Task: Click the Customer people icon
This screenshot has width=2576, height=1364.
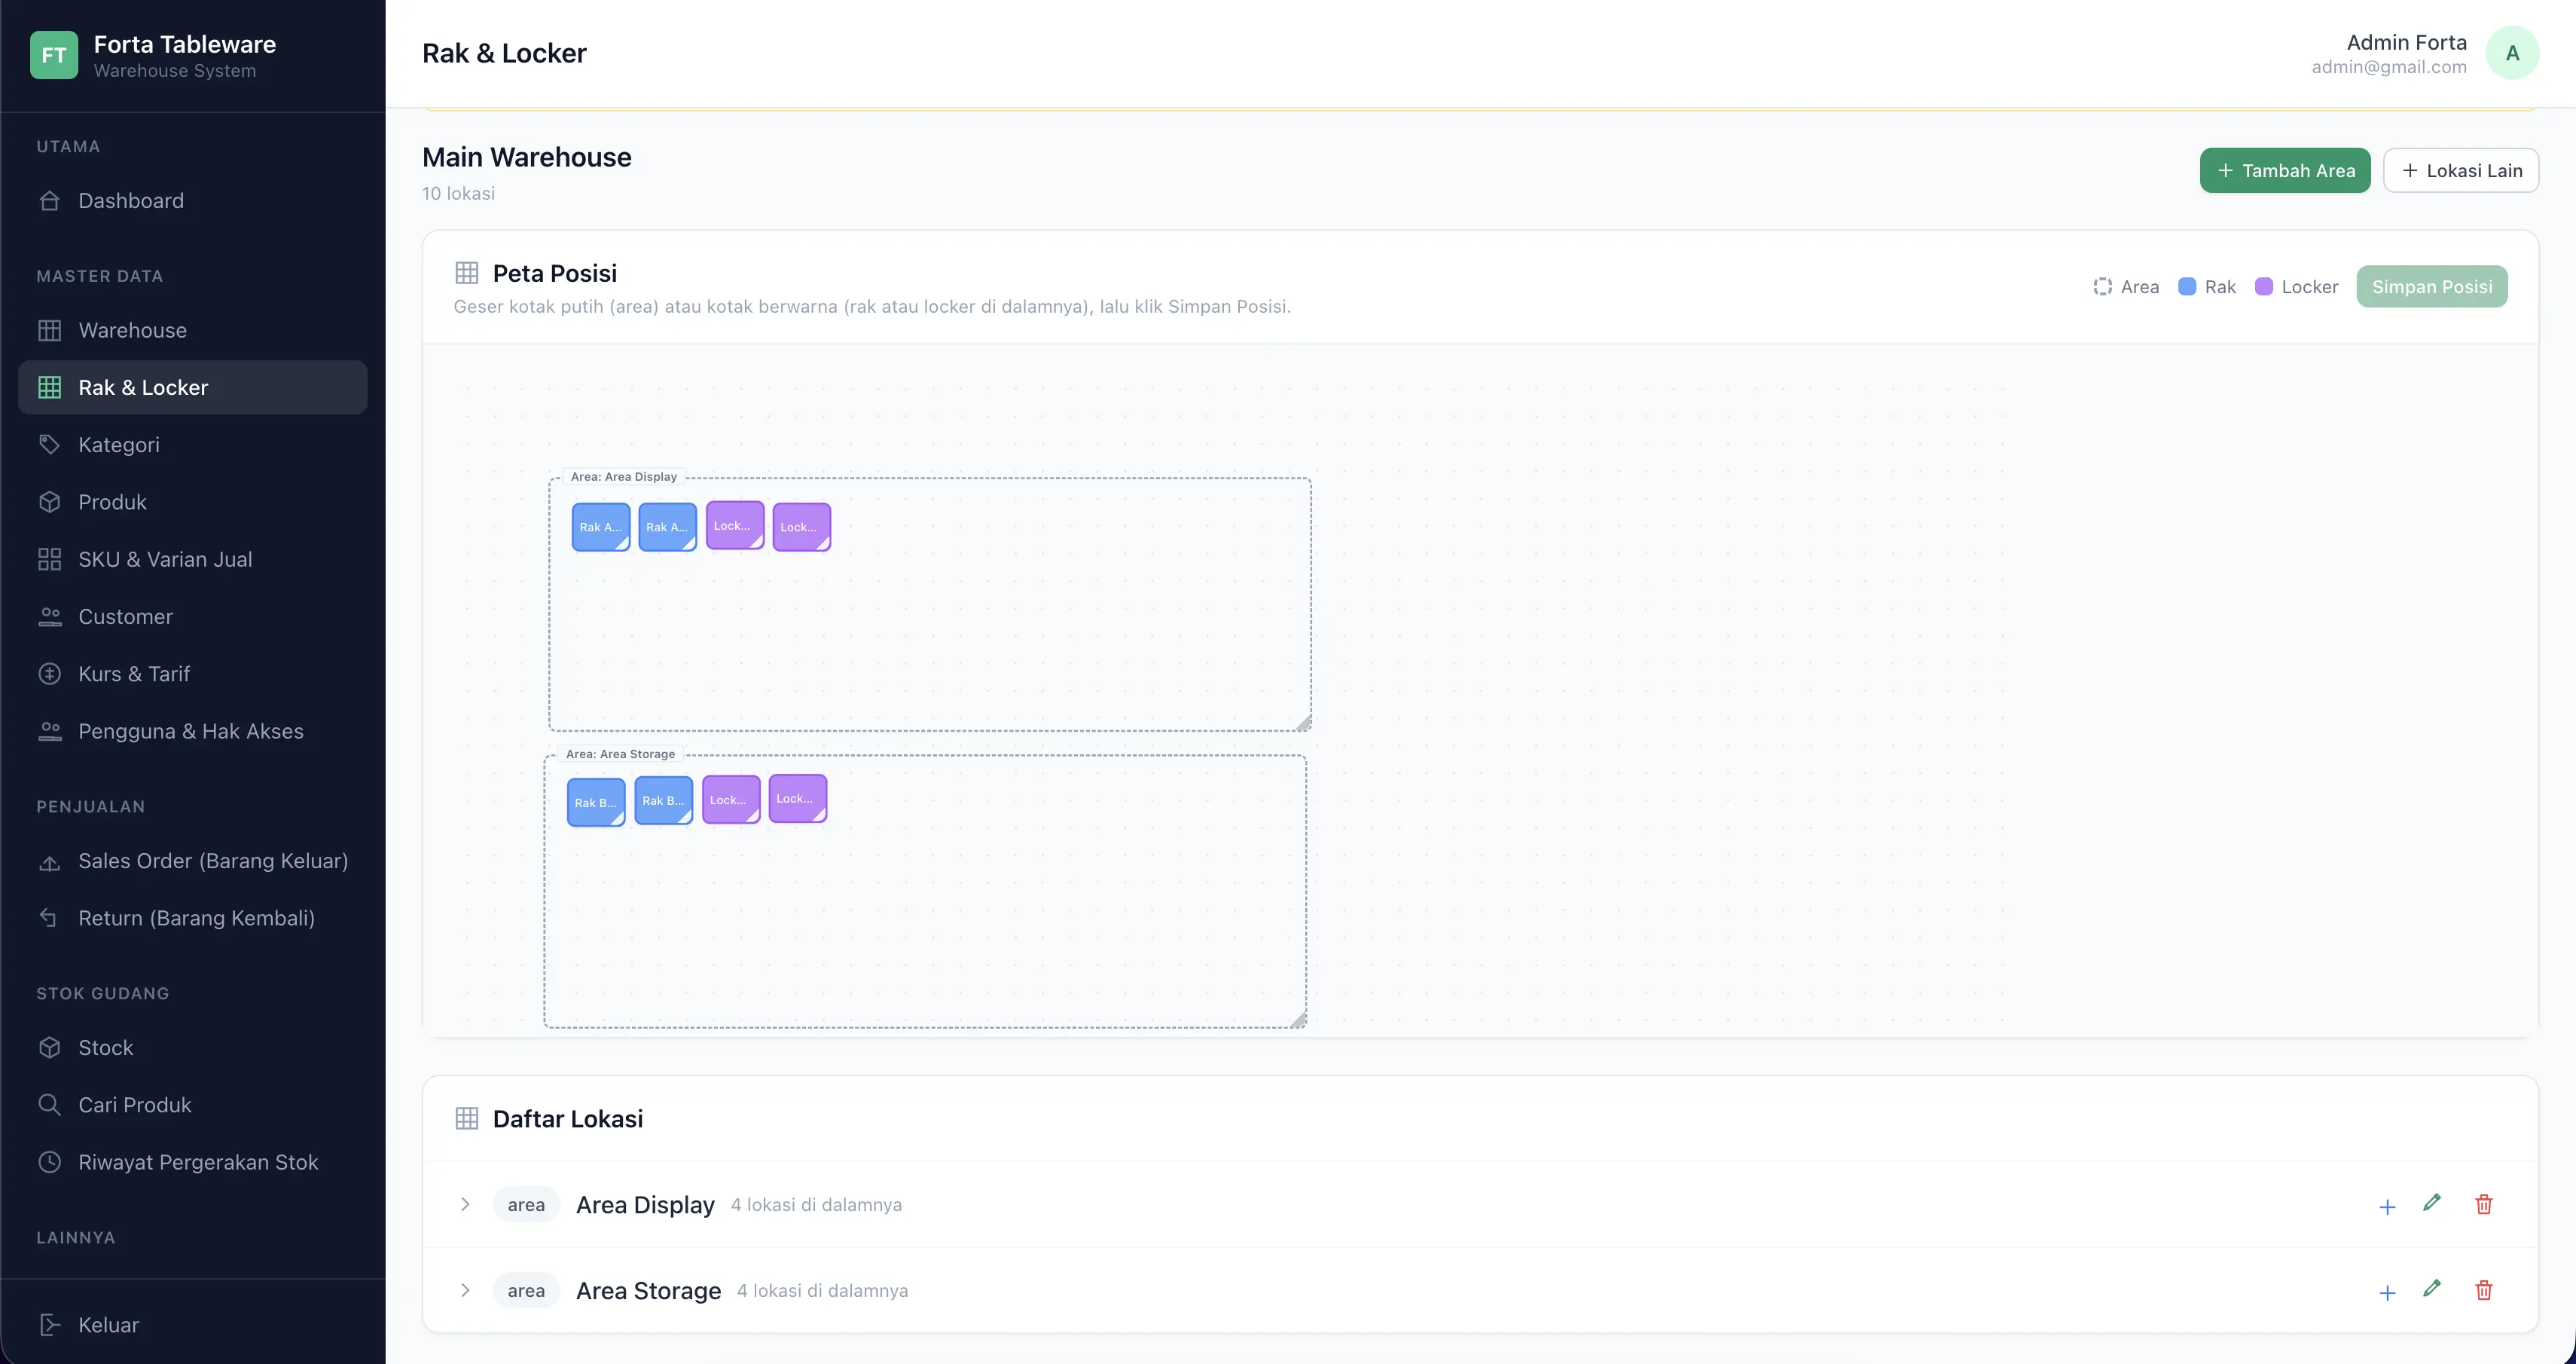Action: (x=50, y=616)
